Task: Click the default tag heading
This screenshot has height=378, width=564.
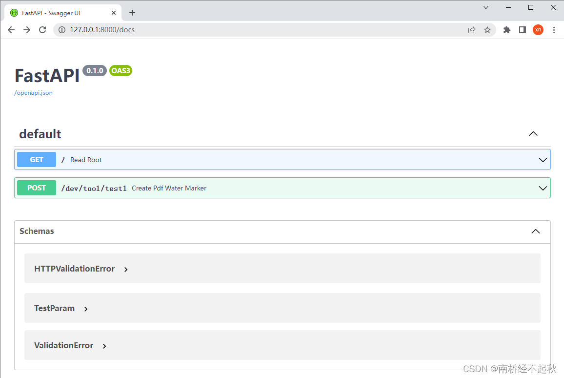Action: click(x=40, y=134)
